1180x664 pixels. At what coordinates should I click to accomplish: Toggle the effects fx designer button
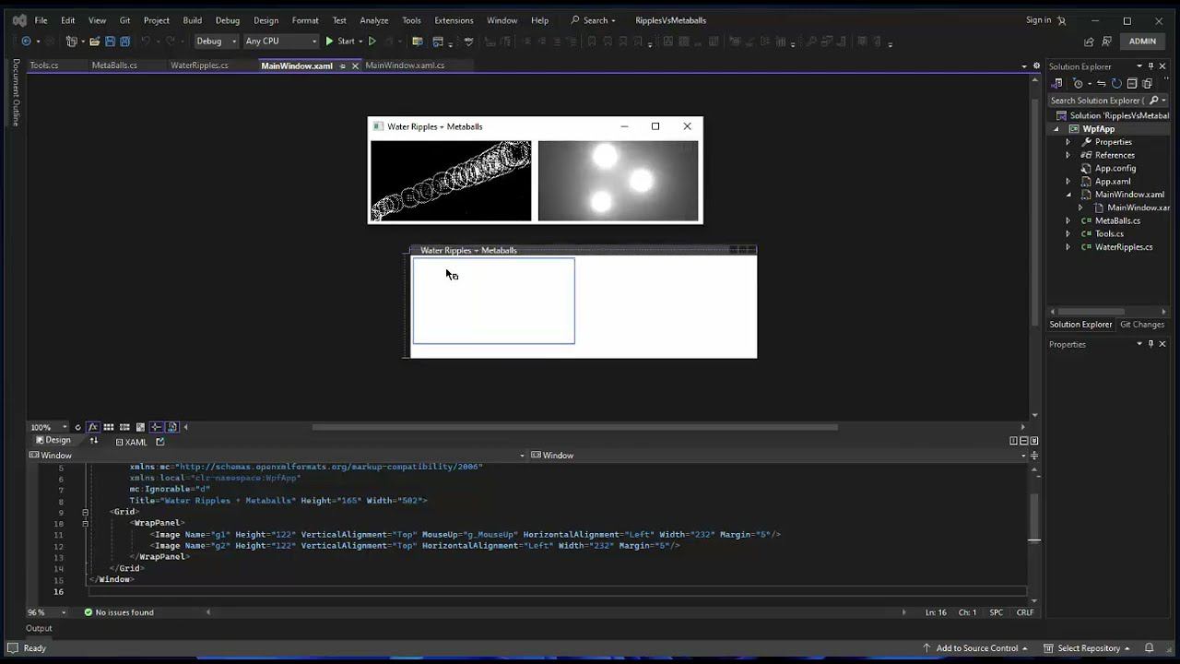pos(93,427)
